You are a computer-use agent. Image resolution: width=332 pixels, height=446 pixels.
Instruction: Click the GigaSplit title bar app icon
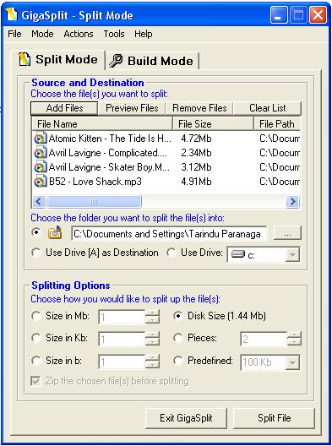click(11, 14)
